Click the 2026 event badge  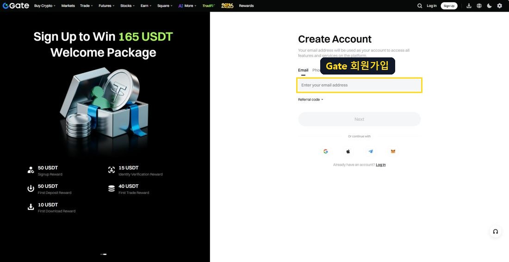pyautogui.click(x=227, y=6)
